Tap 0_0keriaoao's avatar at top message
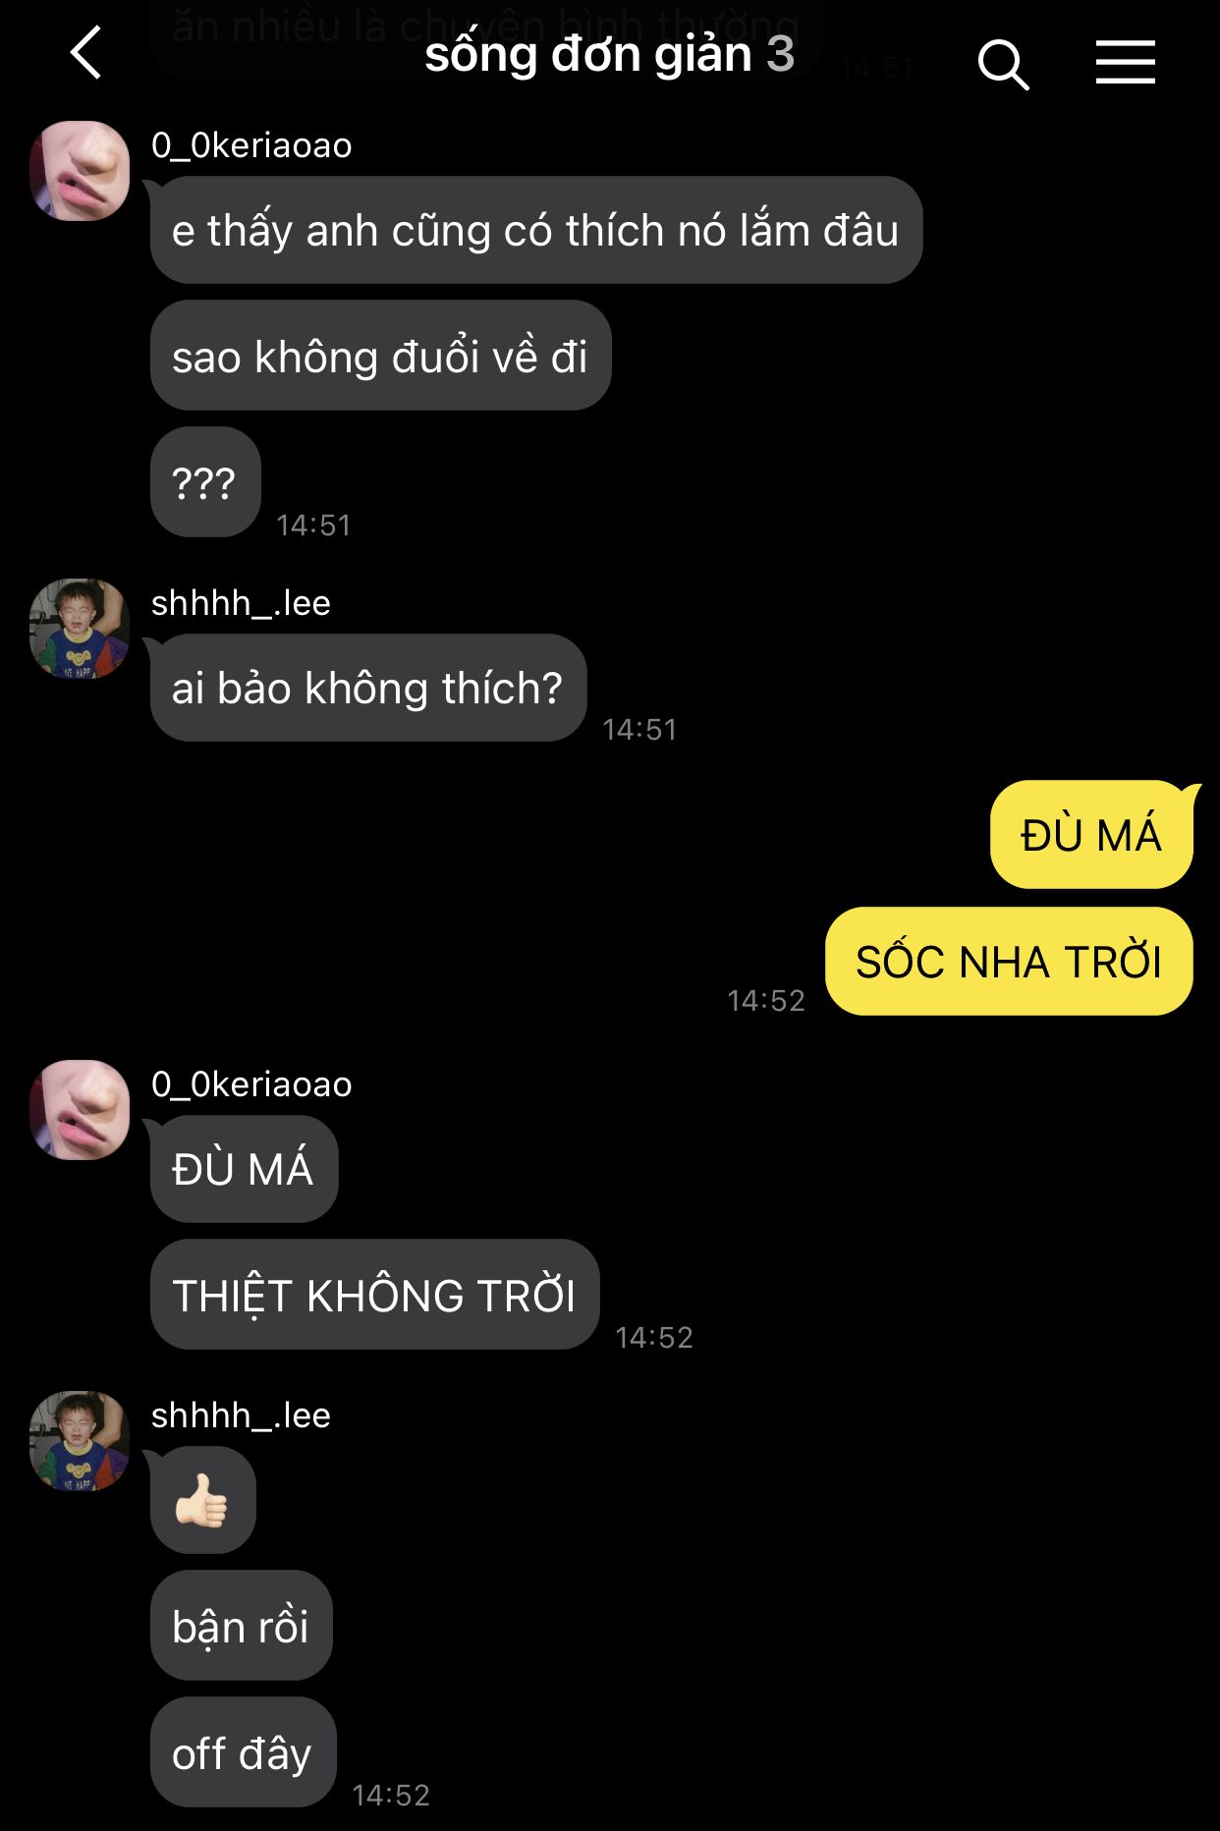The width and height of the screenshot is (1220, 1831). pos(80,171)
